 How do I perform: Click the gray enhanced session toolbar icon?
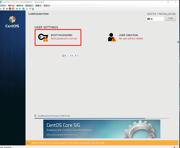(30, 9)
